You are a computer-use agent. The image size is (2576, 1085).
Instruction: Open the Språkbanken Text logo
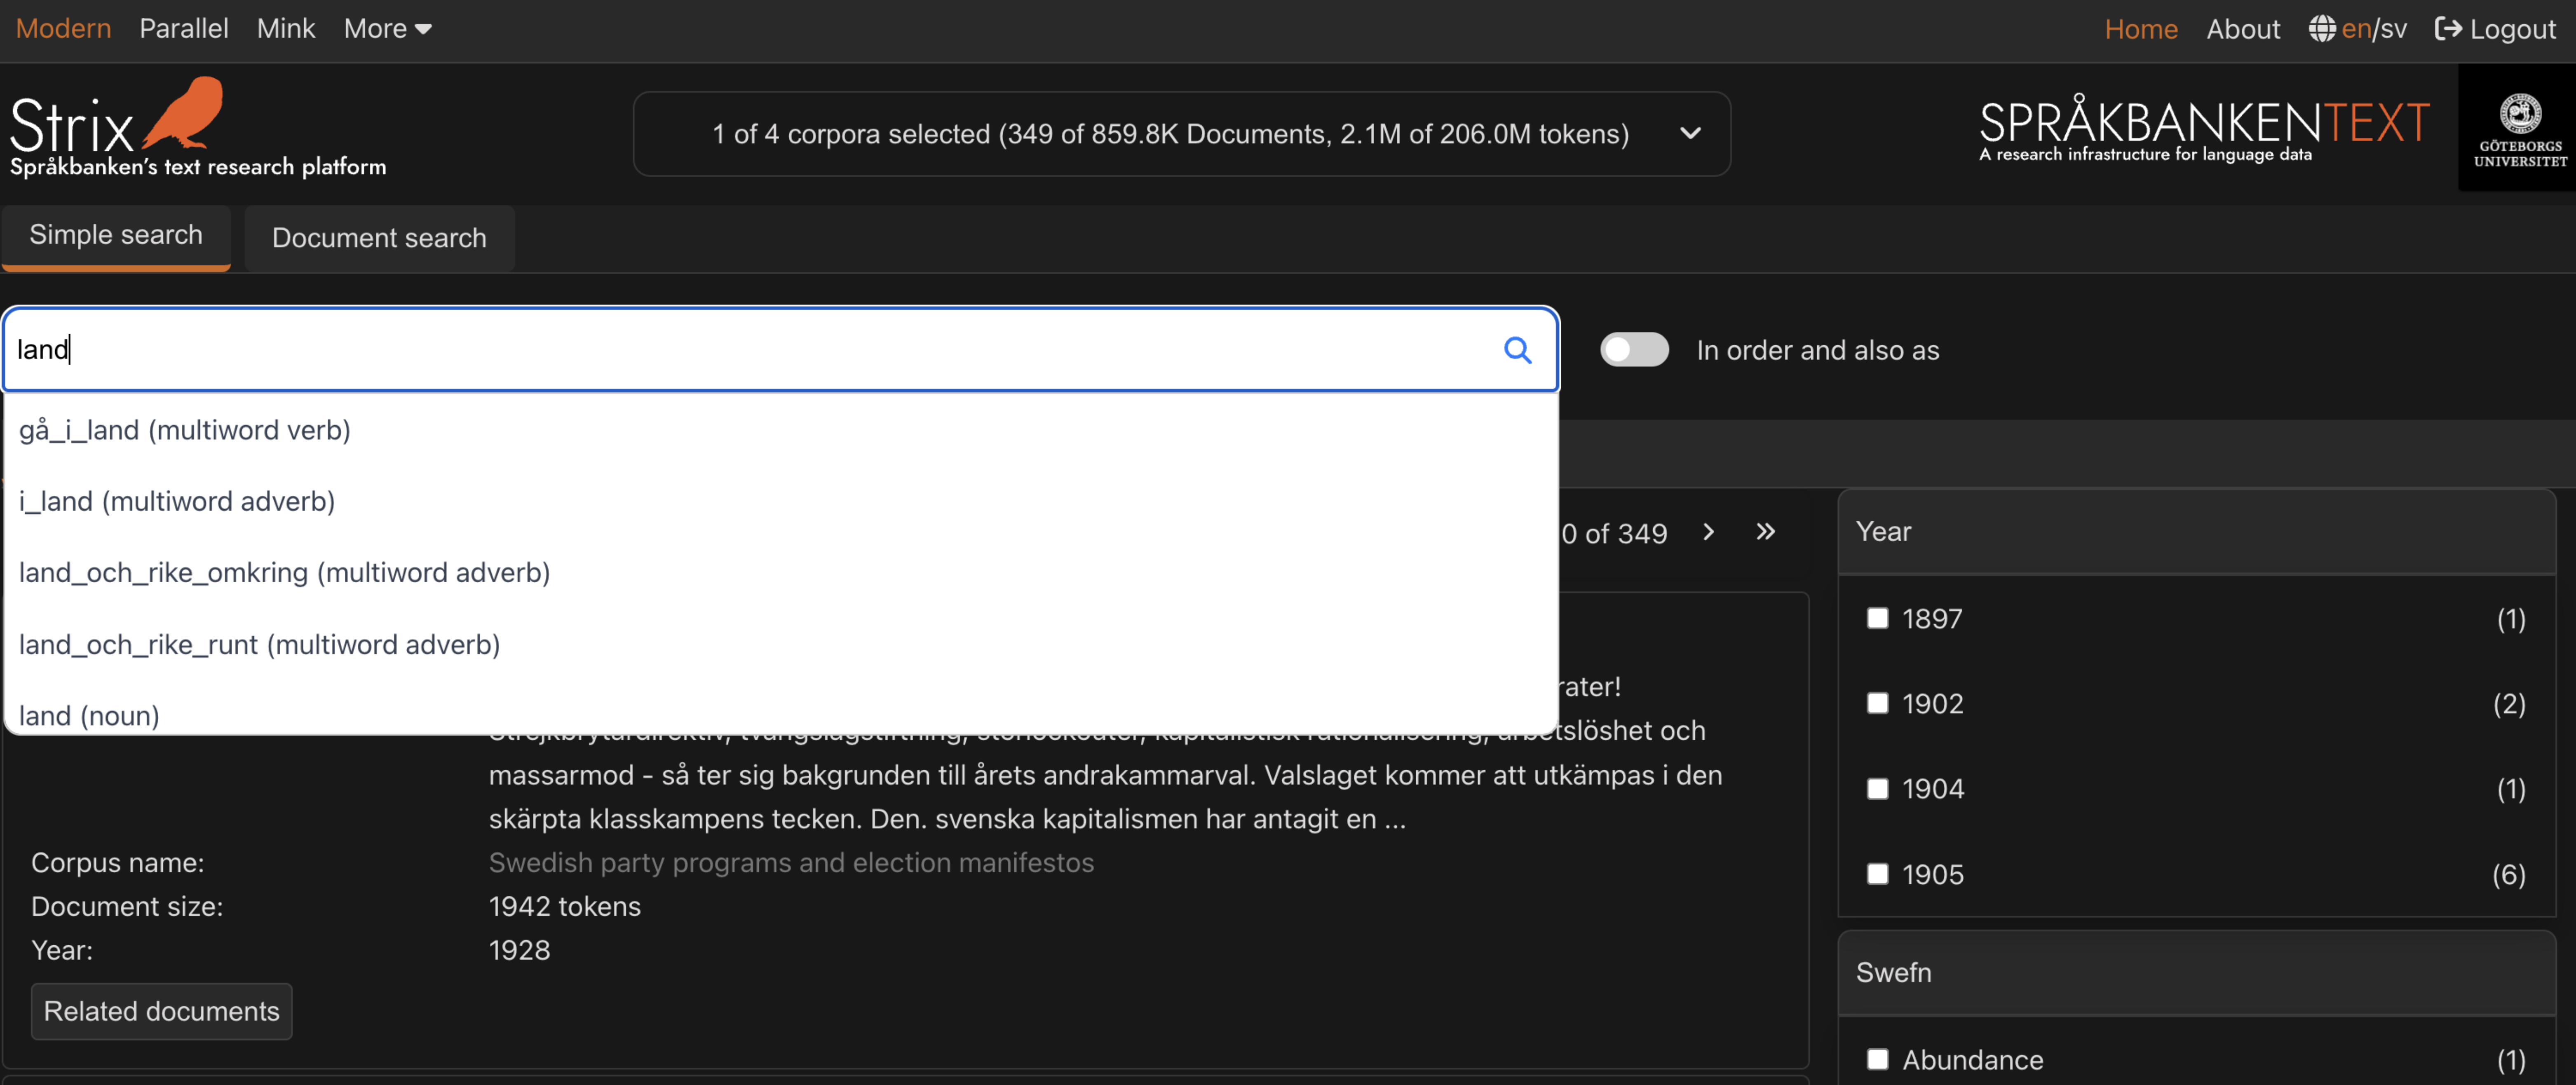pyautogui.click(x=2203, y=129)
